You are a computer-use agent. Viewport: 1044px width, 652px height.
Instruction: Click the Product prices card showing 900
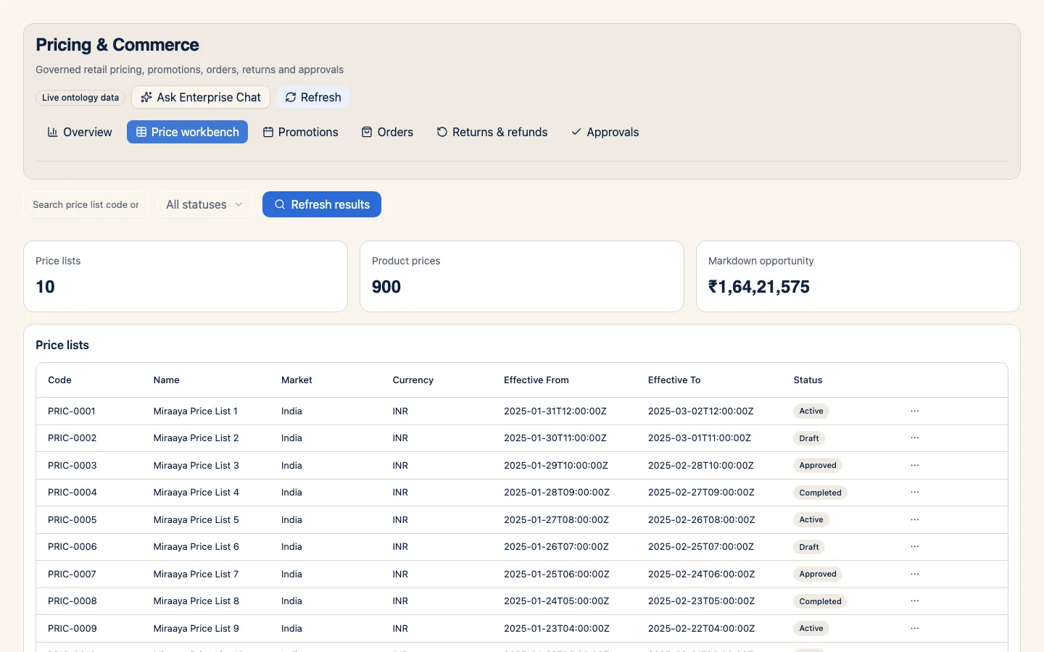click(522, 276)
